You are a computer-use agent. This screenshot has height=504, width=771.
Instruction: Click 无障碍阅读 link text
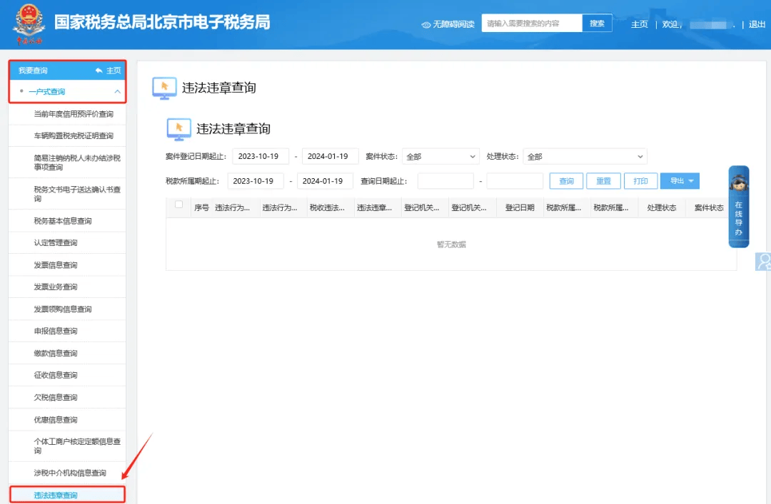point(453,24)
